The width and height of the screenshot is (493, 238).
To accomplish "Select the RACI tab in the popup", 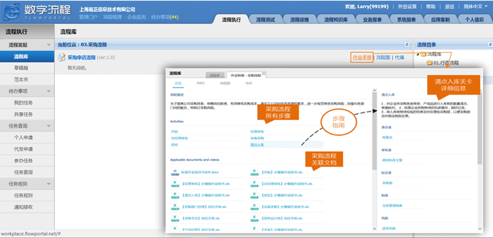I will coord(200,83).
